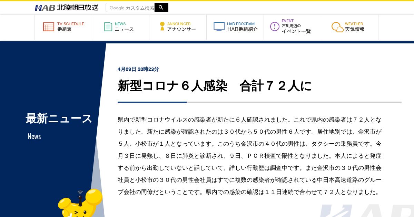Click the date 4月09日 20時23分
414x217 pixels.
(x=138, y=69)
